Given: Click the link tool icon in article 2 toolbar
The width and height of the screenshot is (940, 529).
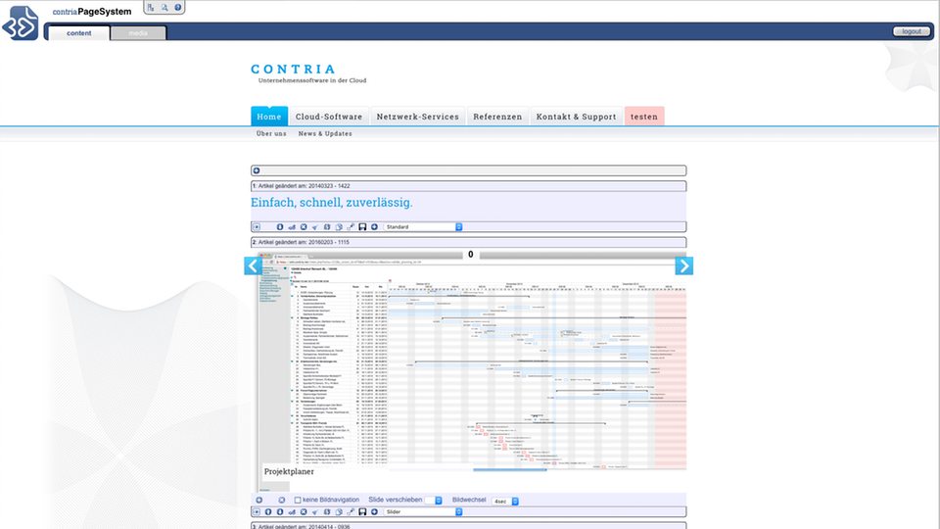Looking at the screenshot, I should coord(351,512).
